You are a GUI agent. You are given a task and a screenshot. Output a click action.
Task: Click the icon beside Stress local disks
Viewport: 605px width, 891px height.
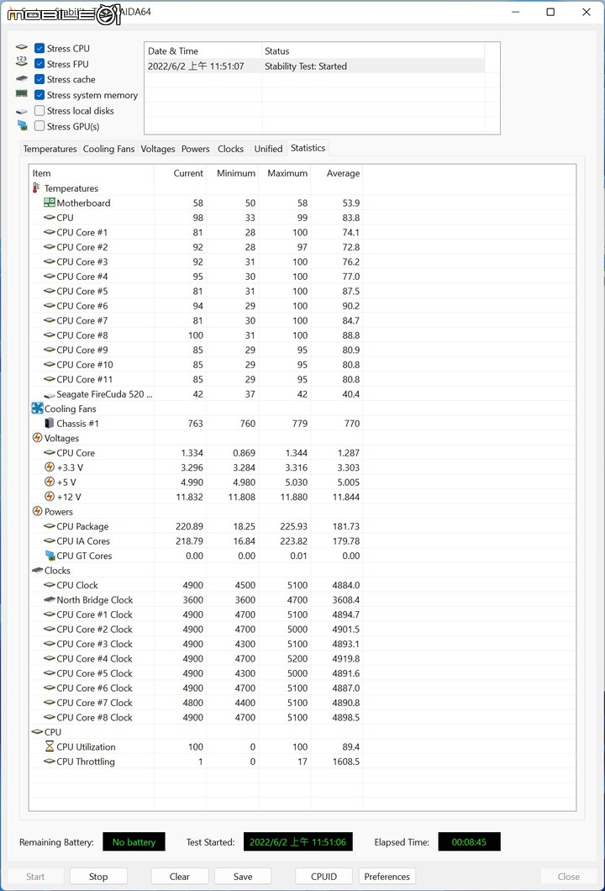coord(22,111)
